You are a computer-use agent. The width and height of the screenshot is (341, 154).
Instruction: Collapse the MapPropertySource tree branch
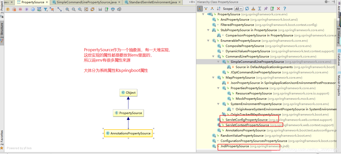click(x=213, y=77)
